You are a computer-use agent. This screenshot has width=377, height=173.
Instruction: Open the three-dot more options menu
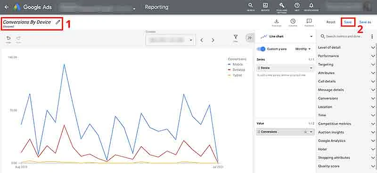[x=372, y=37]
